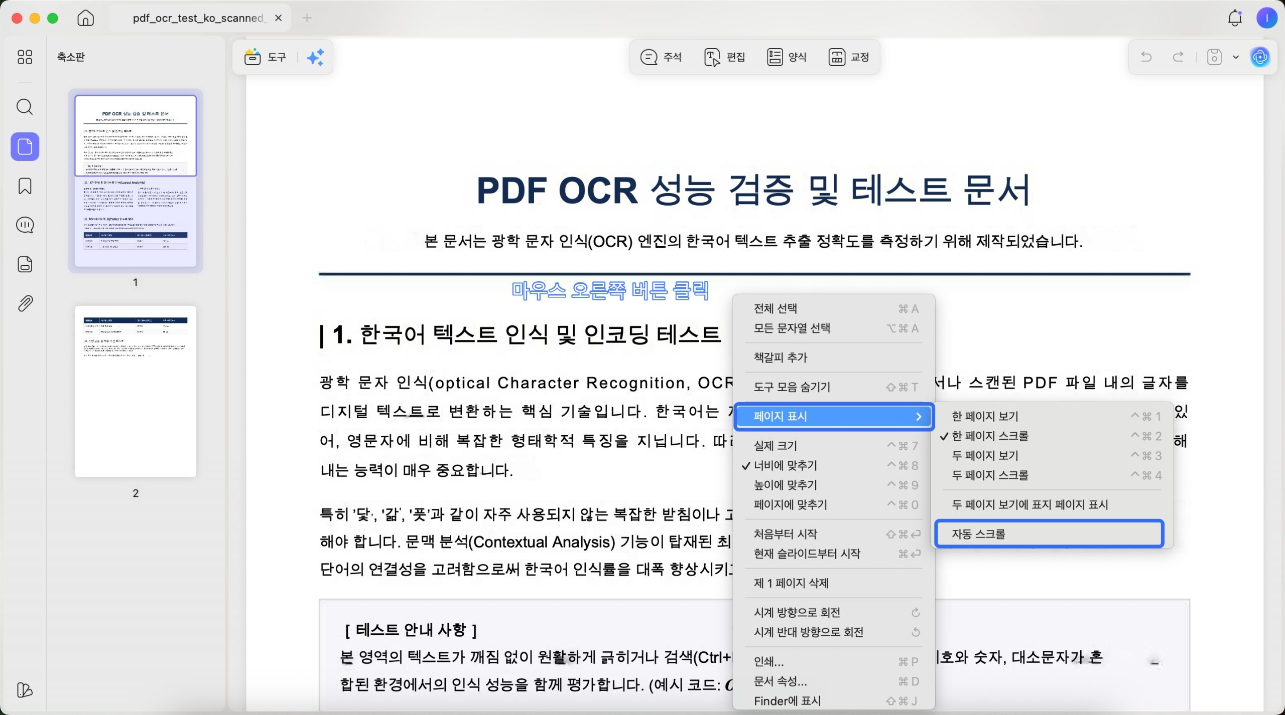Open the comments panel icon

pyautogui.click(x=25, y=225)
